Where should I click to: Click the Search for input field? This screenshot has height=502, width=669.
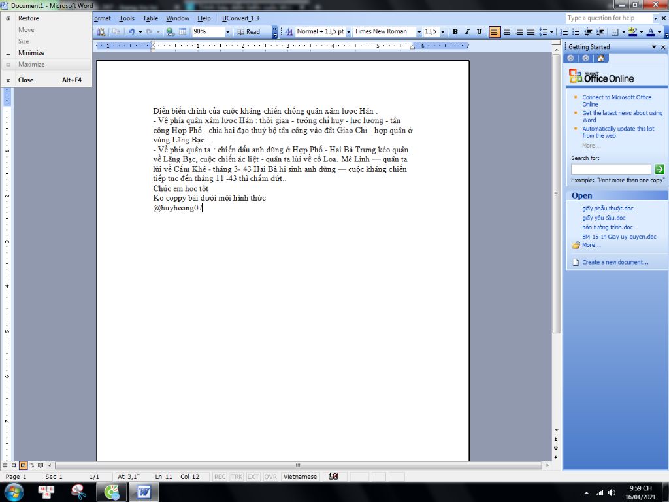pyautogui.click(x=611, y=169)
